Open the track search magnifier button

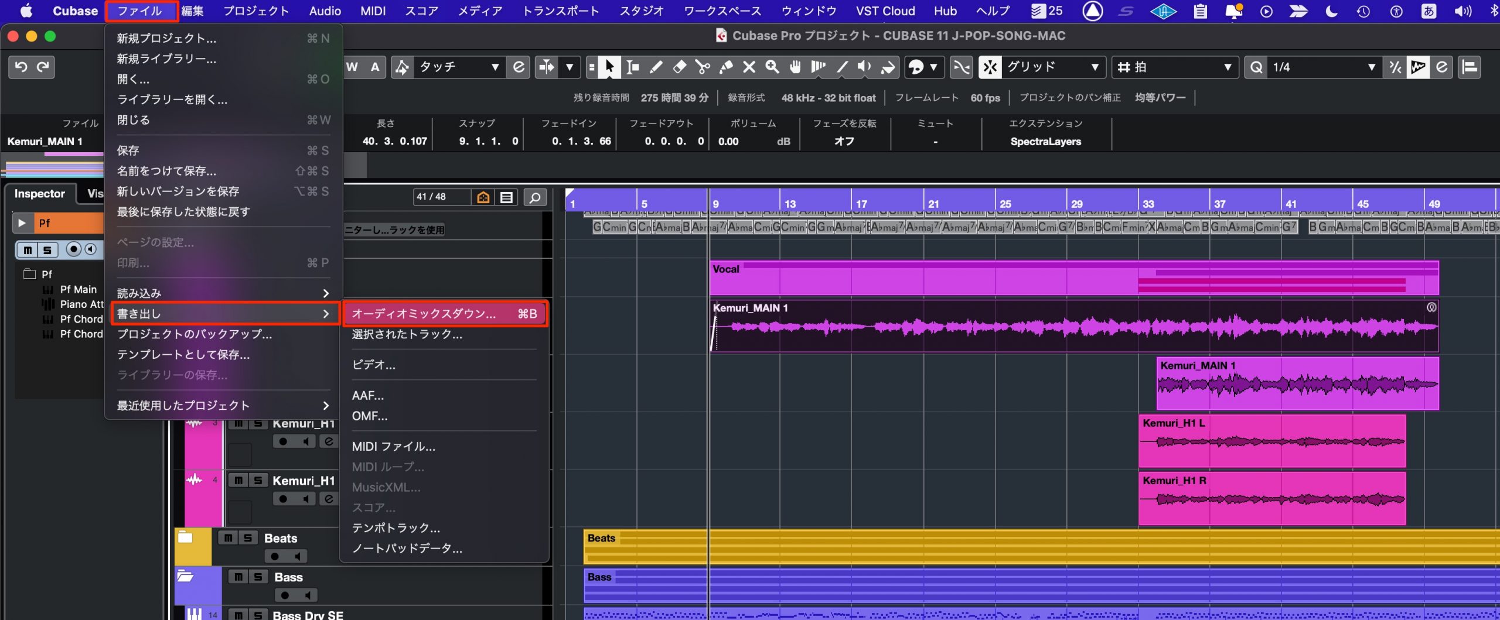(x=535, y=197)
